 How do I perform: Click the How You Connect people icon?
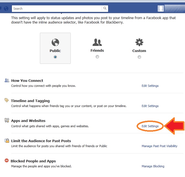coord(7,80)
